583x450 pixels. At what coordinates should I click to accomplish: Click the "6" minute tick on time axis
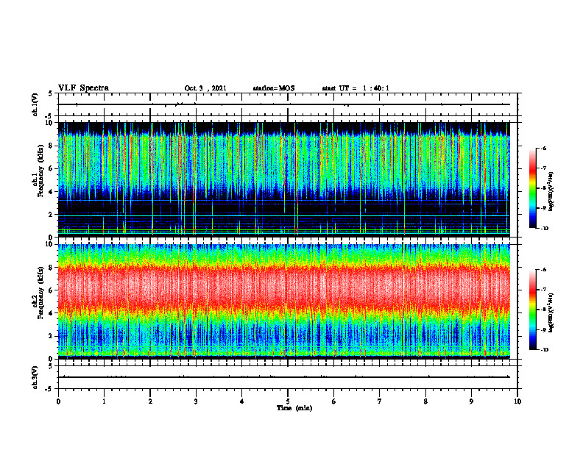tap(334, 401)
